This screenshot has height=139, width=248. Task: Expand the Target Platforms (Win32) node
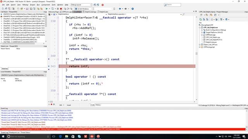(202, 32)
